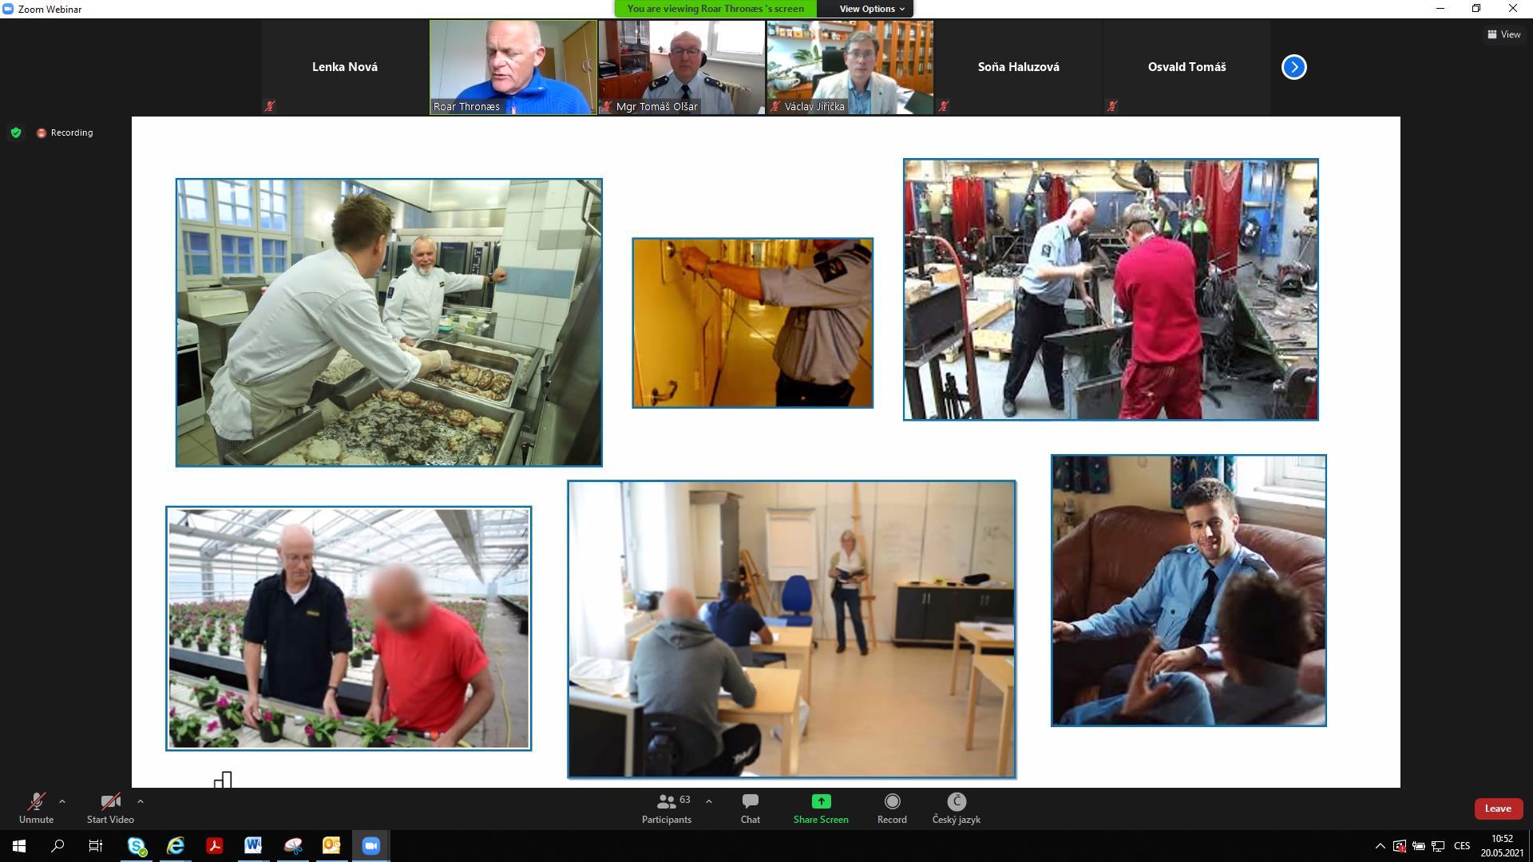Open the View Options dropdown
This screenshot has width=1533, height=862.
pos(871,9)
